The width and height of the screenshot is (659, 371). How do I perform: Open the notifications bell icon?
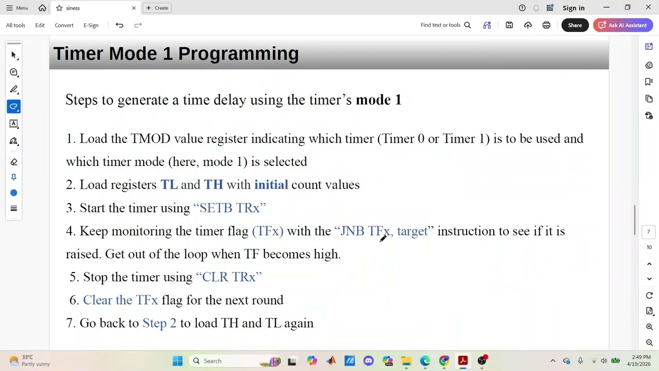tap(536, 8)
